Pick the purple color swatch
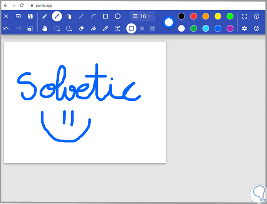This screenshot has width=267, height=204. coord(230,29)
